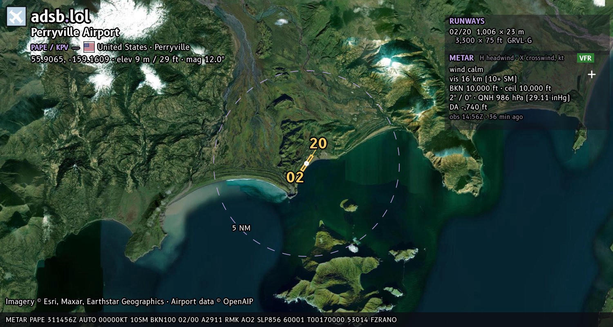Click the visibility 16 km (10+ SM) line

coord(483,79)
